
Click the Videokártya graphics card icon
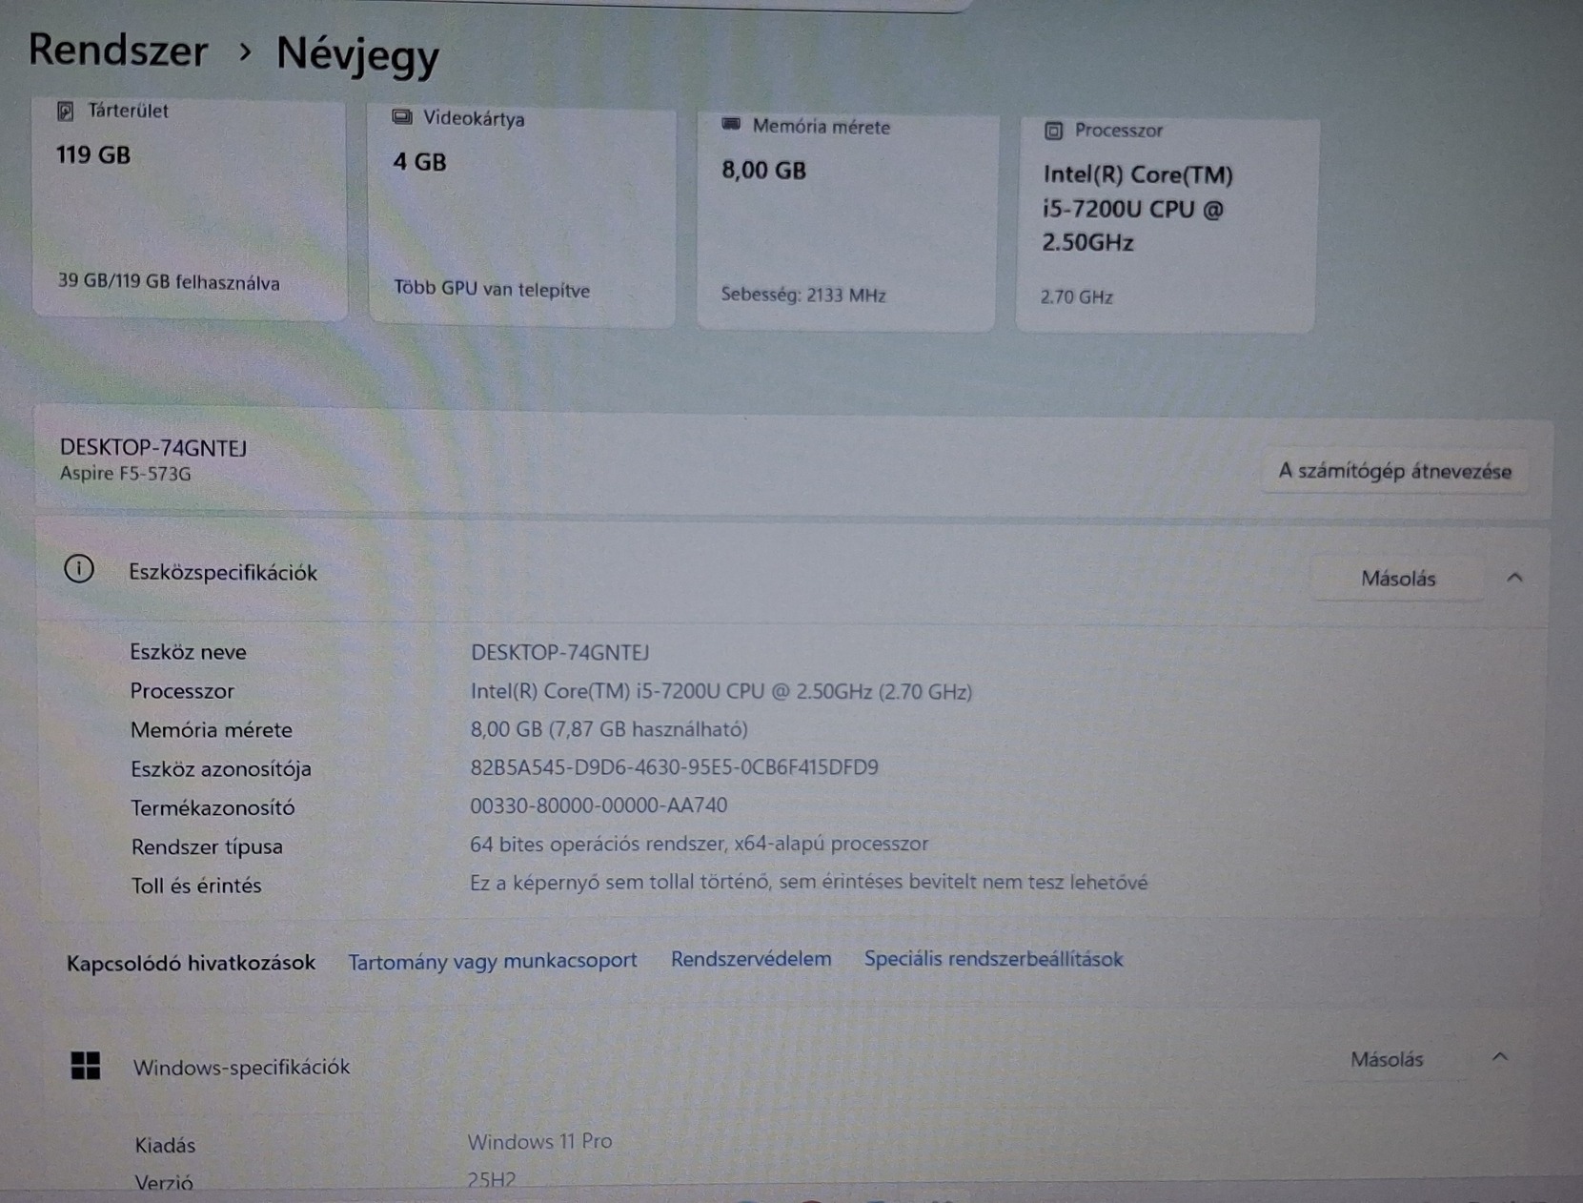[x=402, y=117]
